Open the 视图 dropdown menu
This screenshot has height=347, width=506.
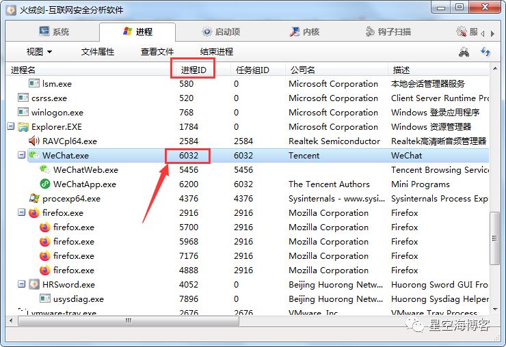click(39, 52)
